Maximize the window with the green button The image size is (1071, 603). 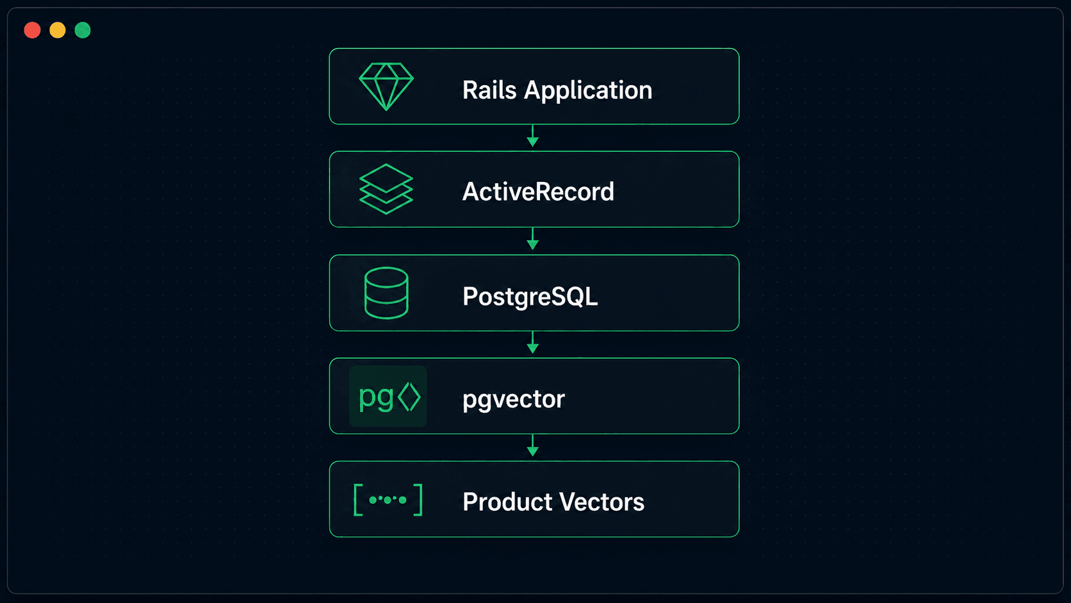click(83, 30)
